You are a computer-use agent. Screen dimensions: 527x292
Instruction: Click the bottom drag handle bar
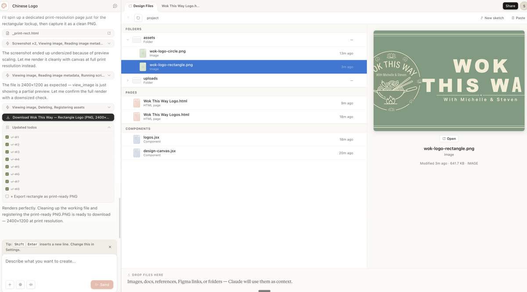tap(264, 291)
